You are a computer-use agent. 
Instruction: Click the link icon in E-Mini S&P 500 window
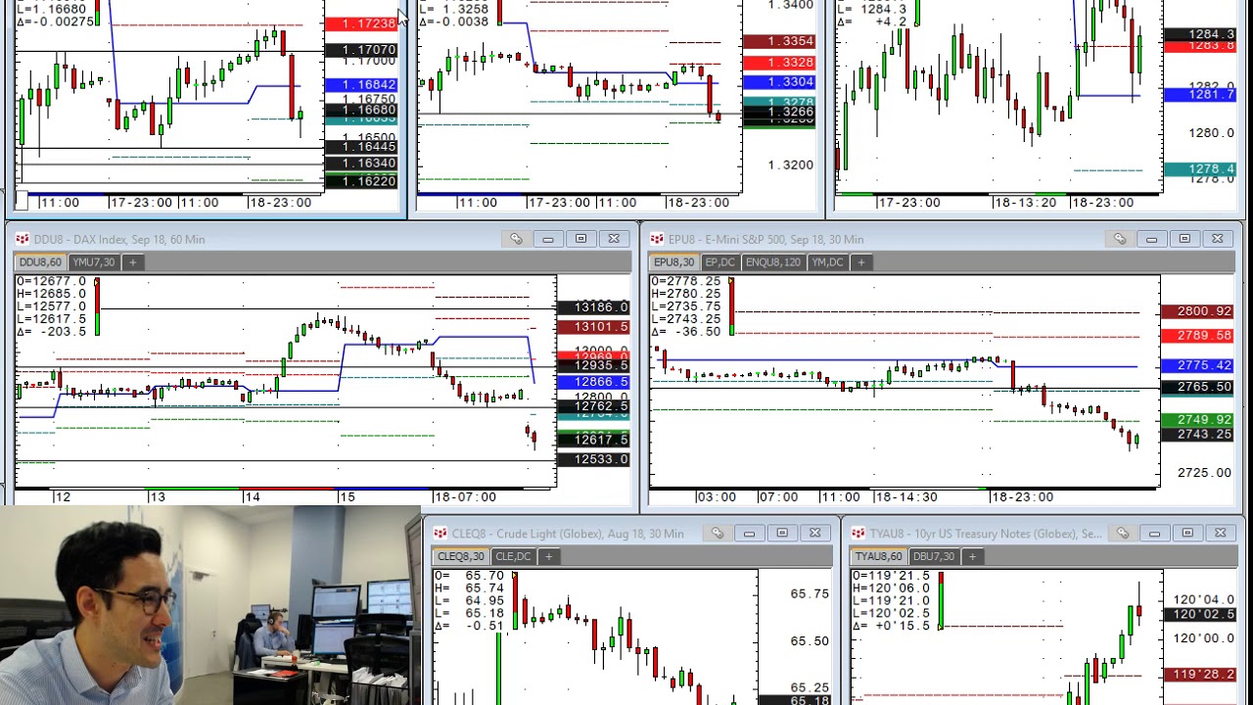(x=1120, y=239)
